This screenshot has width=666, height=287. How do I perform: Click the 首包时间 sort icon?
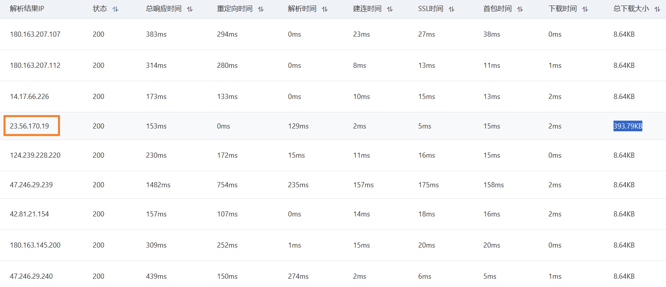520,9
